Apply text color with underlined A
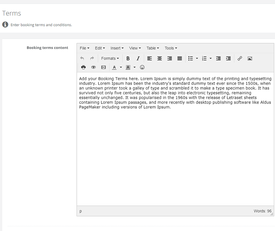The image size is (275, 231). [114, 67]
